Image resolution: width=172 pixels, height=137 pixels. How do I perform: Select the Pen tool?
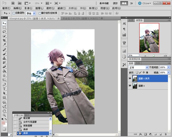click(x=4, y=85)
